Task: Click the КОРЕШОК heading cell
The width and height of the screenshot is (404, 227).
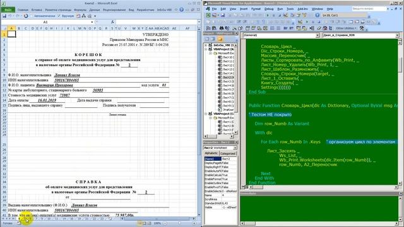Action: click(x=88, y=55)
